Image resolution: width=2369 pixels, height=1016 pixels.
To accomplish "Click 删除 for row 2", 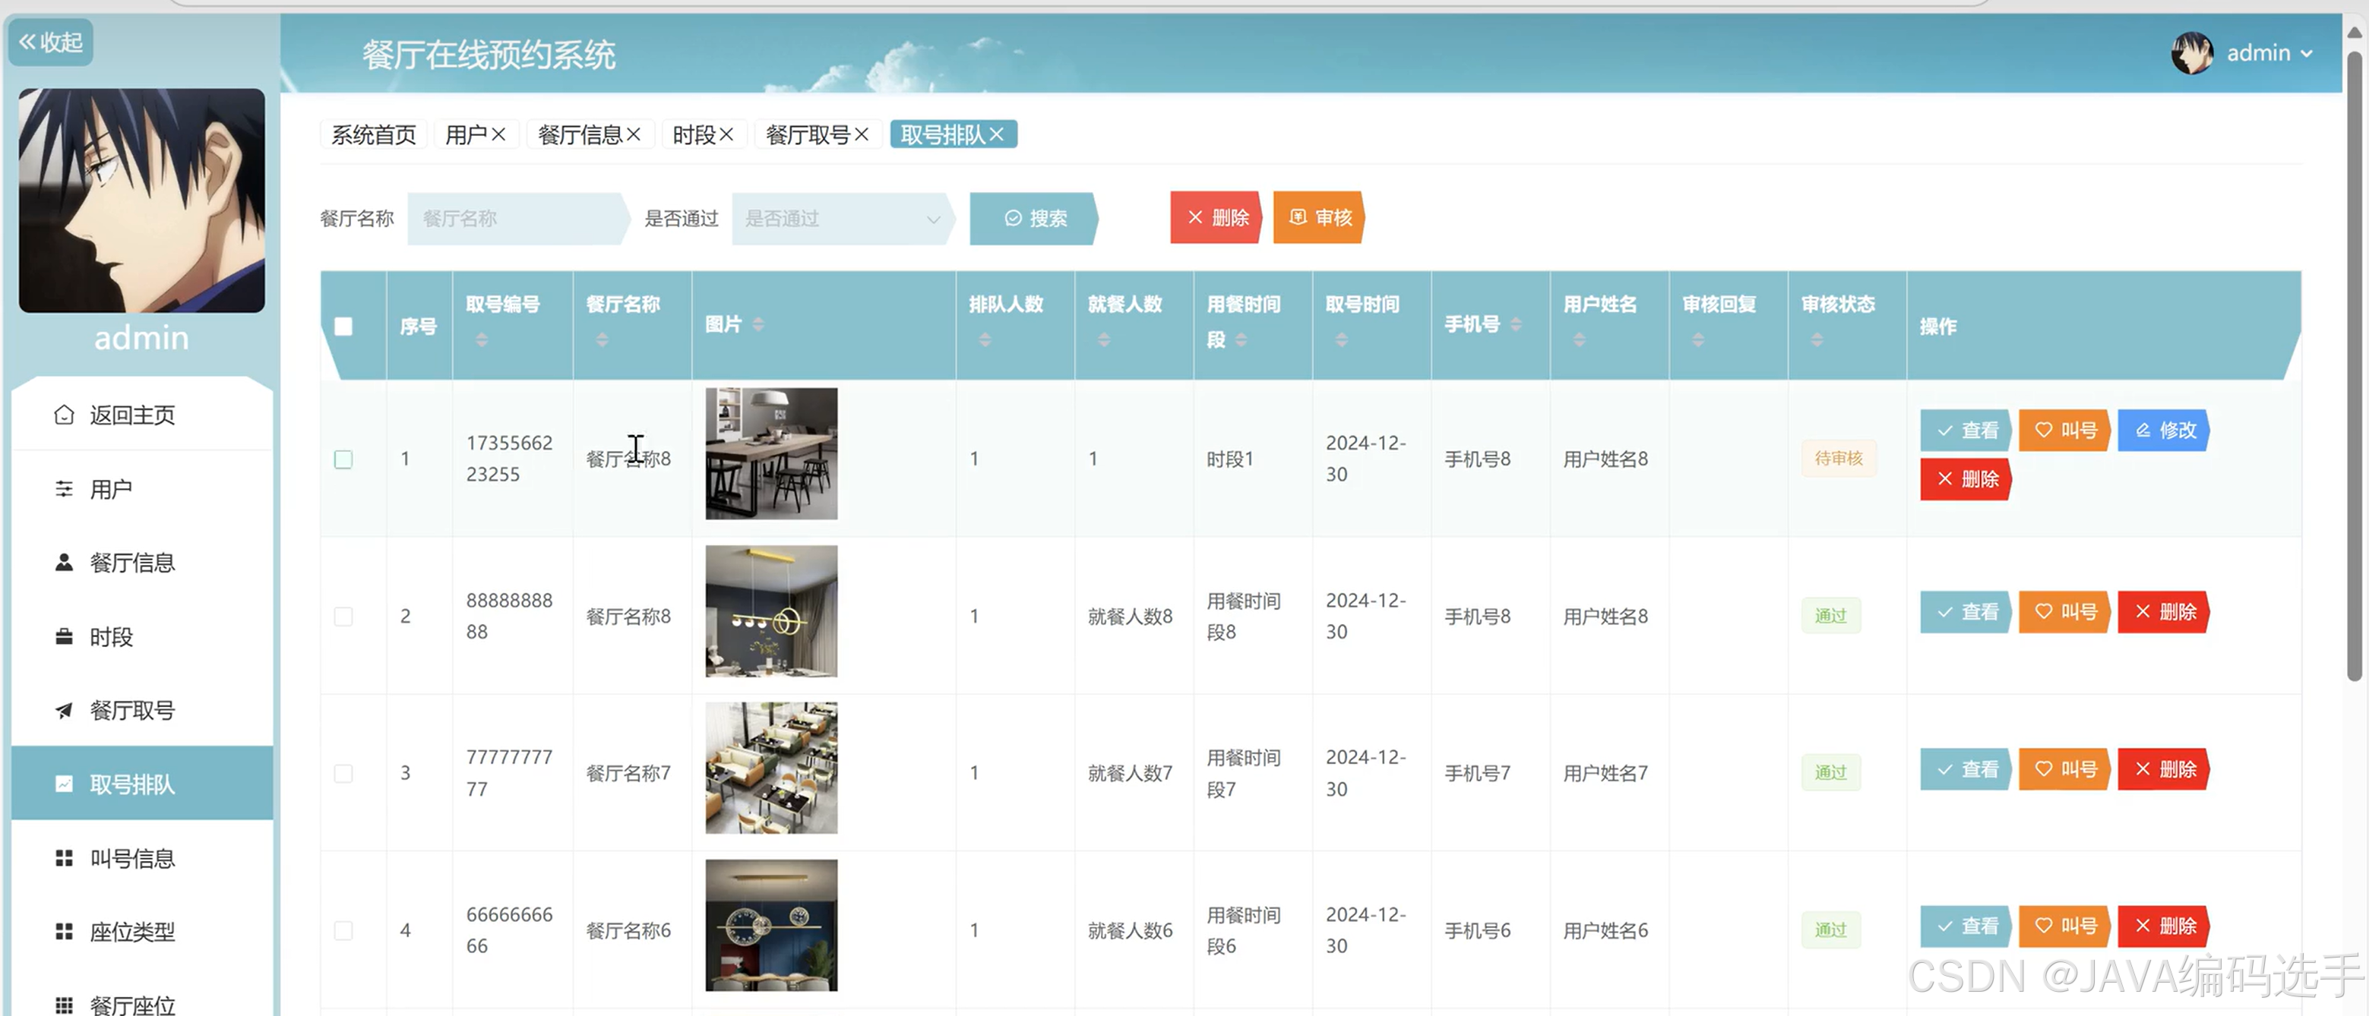I will click(2164, 612).
